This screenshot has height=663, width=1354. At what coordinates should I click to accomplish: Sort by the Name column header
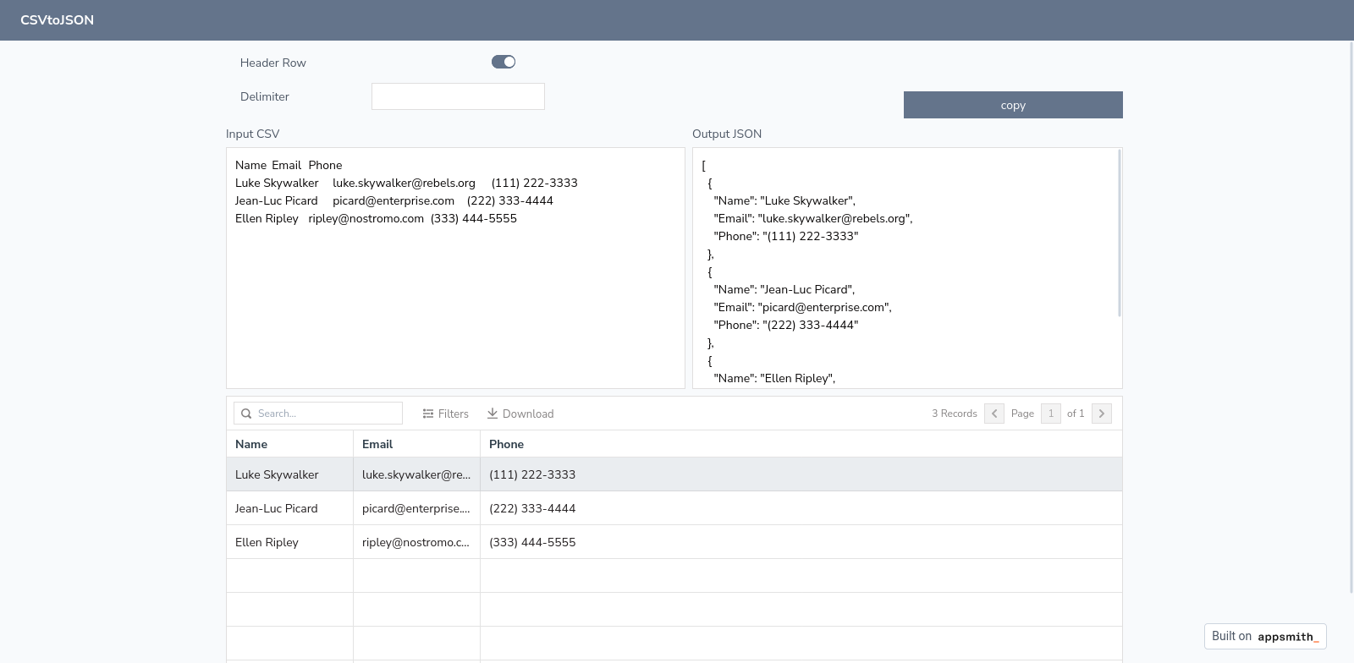[251, 444]
